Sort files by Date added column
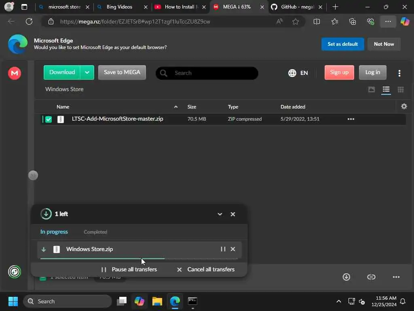This screenshot has width=414, height=311. [293, 107]
